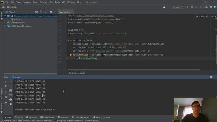Open the user account dropdown icon

[x=165, y=7]
